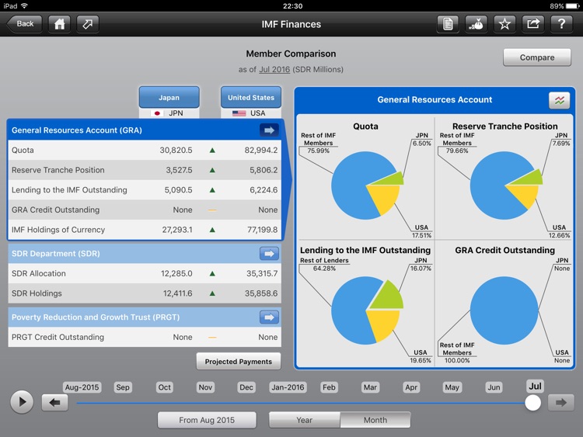Open the SDR Department (SDR) header
Image resolution: width=583 pixels, height=437 pixels.
[x=145, y=254]
